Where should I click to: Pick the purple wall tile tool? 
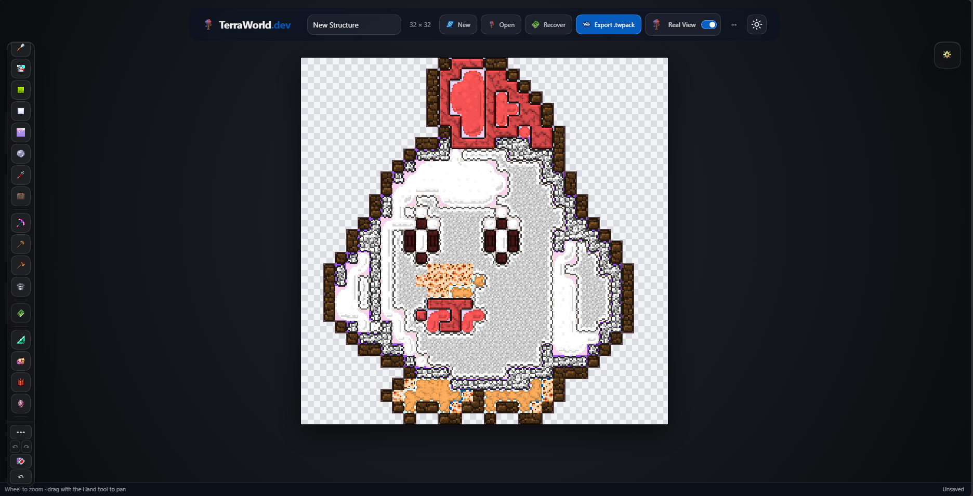(x=21, y=132)
